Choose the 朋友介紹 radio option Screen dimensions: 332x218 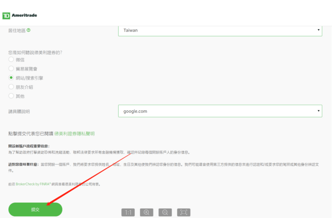11,87
